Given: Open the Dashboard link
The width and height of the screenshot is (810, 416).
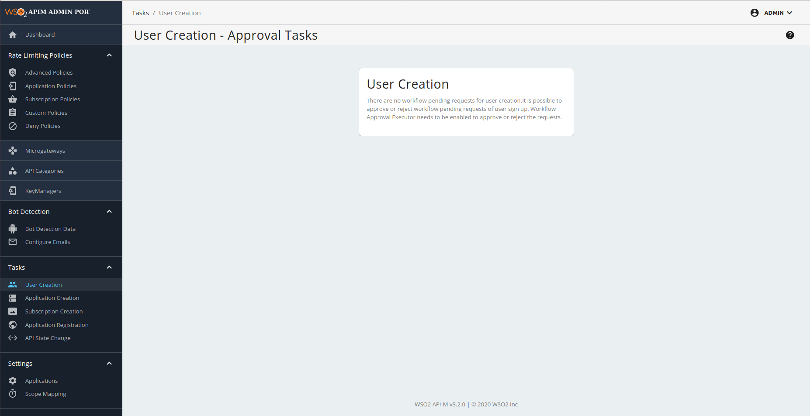Looking at the screenshot, I should [40, 34].
